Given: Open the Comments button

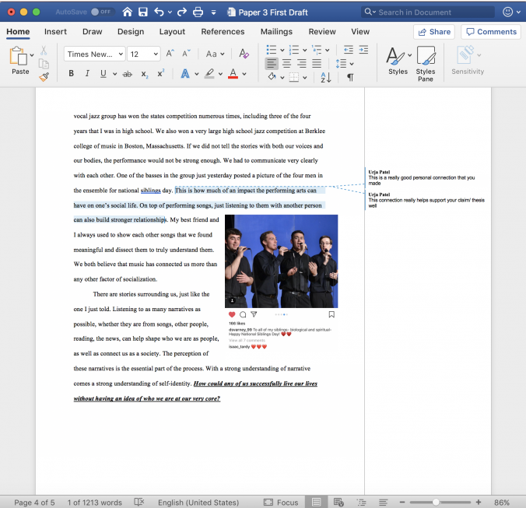Looking at the screenshot, I should (491, 32).
